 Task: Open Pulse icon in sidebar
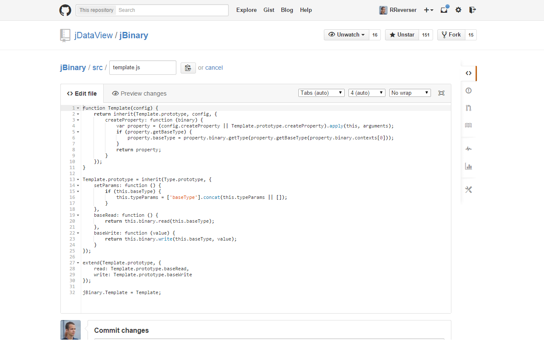click(468, 149)
